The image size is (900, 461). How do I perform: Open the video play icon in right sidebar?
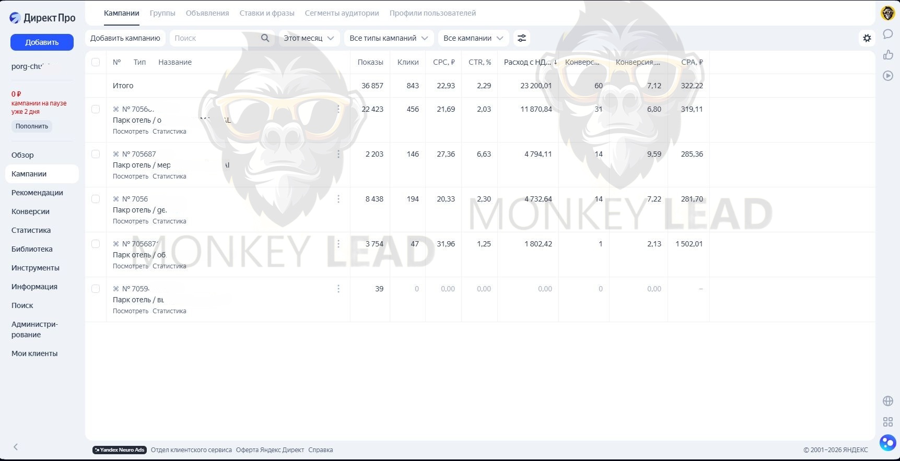[x=887, y=76]
